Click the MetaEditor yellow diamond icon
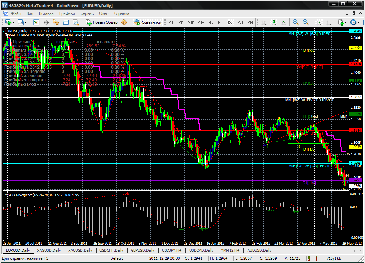This screenshot has width=365, height=263. coord(124,22)
